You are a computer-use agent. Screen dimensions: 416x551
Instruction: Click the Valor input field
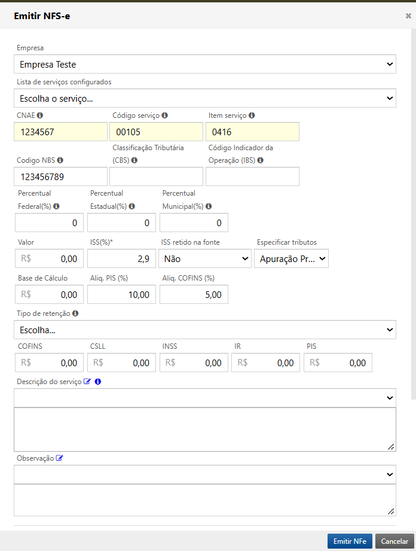click(x=49, y=258)
